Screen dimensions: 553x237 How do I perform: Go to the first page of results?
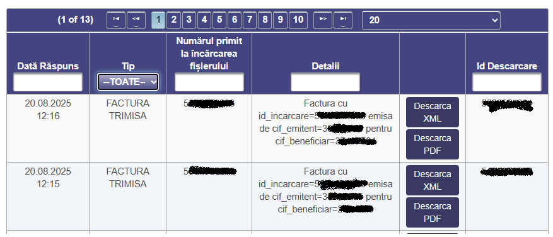click(115, 20)
